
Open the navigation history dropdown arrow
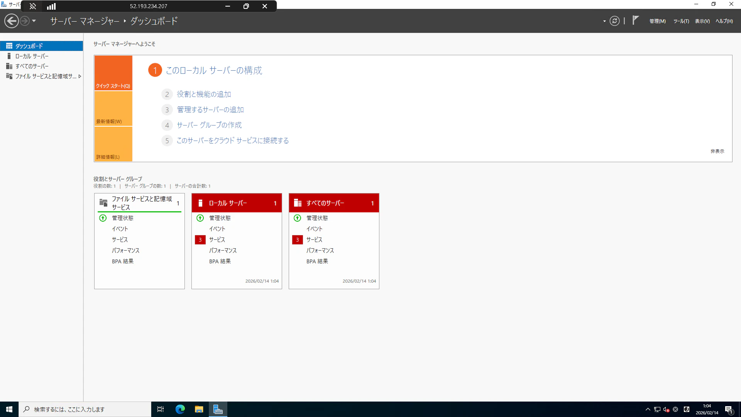(x=34, y=21)
